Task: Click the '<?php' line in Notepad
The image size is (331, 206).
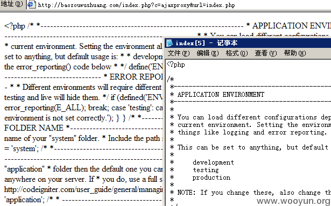Action: click(175, 65)
